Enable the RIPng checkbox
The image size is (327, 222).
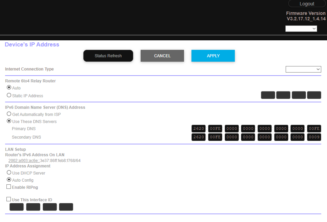pos(9,187)
